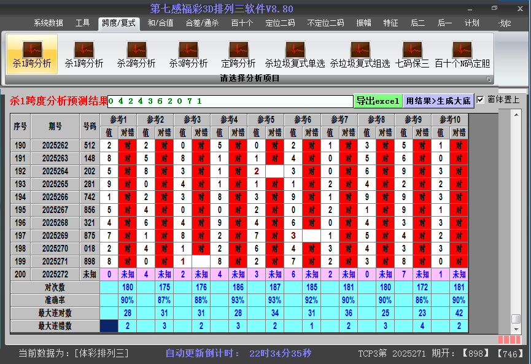This screenshot has height=364, width=531.
Task: Launch the 定跨分析 tool
Action: 238,54
